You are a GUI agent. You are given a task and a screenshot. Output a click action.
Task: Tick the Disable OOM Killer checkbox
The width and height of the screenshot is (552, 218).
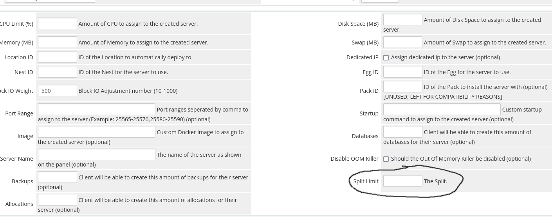point(386,159)
